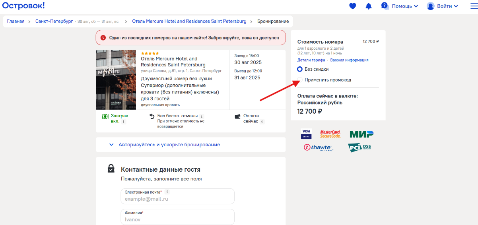Click info icon next to Без беспл. отмены
Image resolution: width=478 pixels, height=225 pixels.
tap(202, 116)
